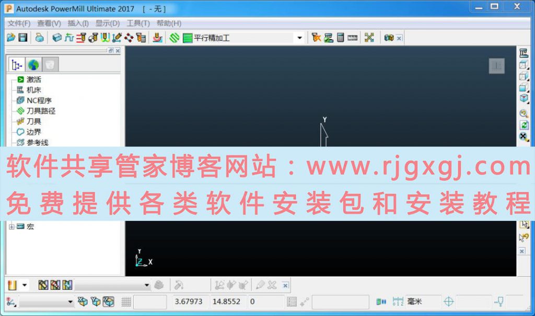Click the green cross model icon
The image size is (535, 316).
[369, 38]
